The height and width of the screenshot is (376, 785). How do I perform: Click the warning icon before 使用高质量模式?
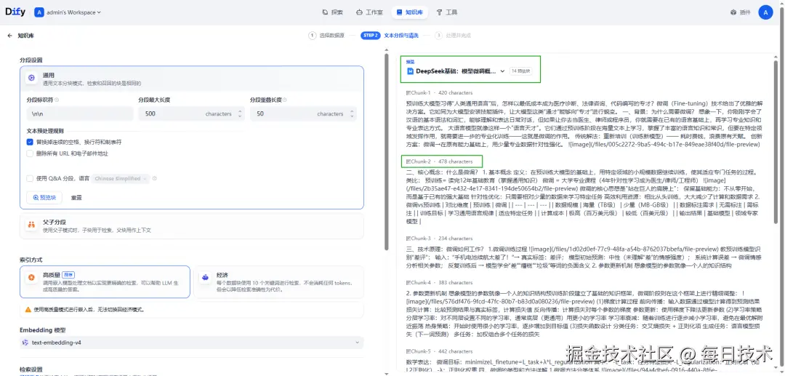pyautogui.click(x=28, y=309)
